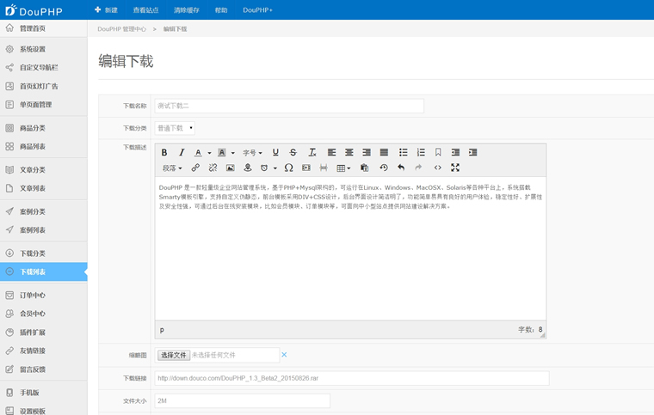Insert numbered list

pyautogui.click(x=421, y=152)
